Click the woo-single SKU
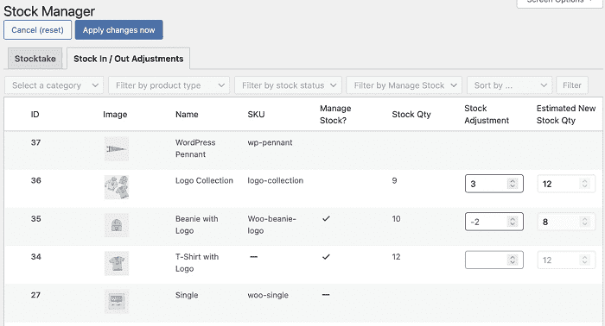Viewport: 605px width, 326px height. click(268, 295)
